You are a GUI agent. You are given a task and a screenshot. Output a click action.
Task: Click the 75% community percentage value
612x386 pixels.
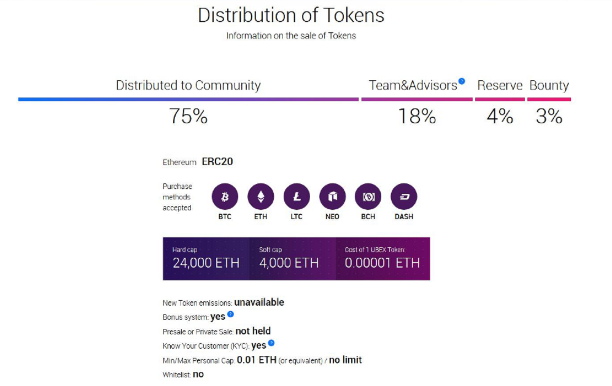(x=188, y=116)
